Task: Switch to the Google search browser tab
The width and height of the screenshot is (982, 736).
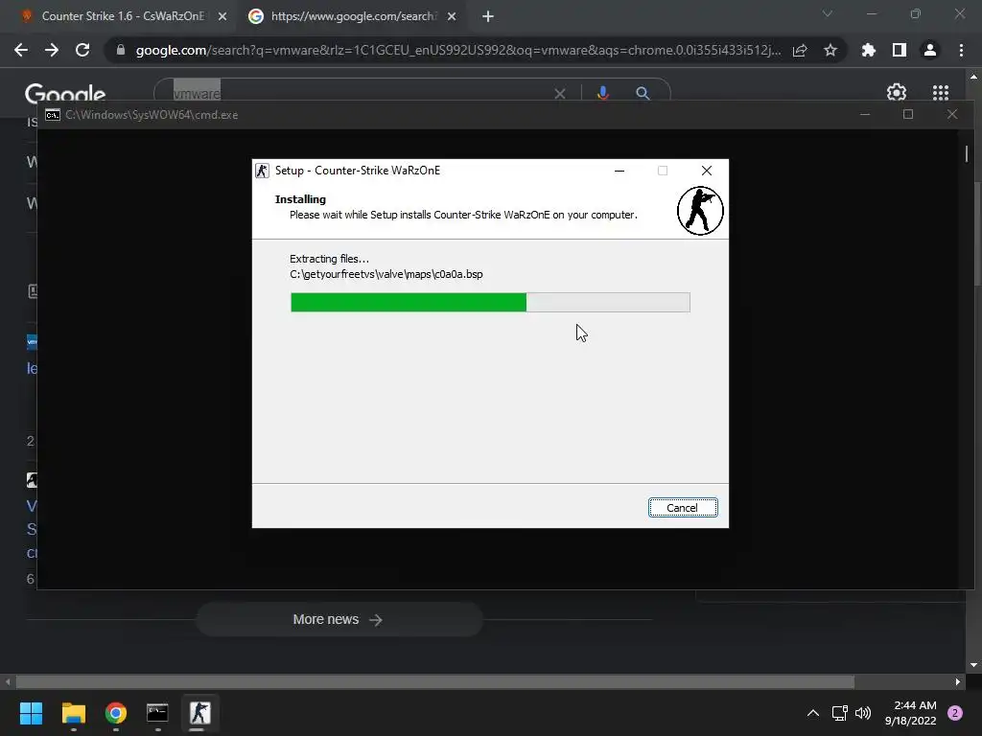Action: 353,16
